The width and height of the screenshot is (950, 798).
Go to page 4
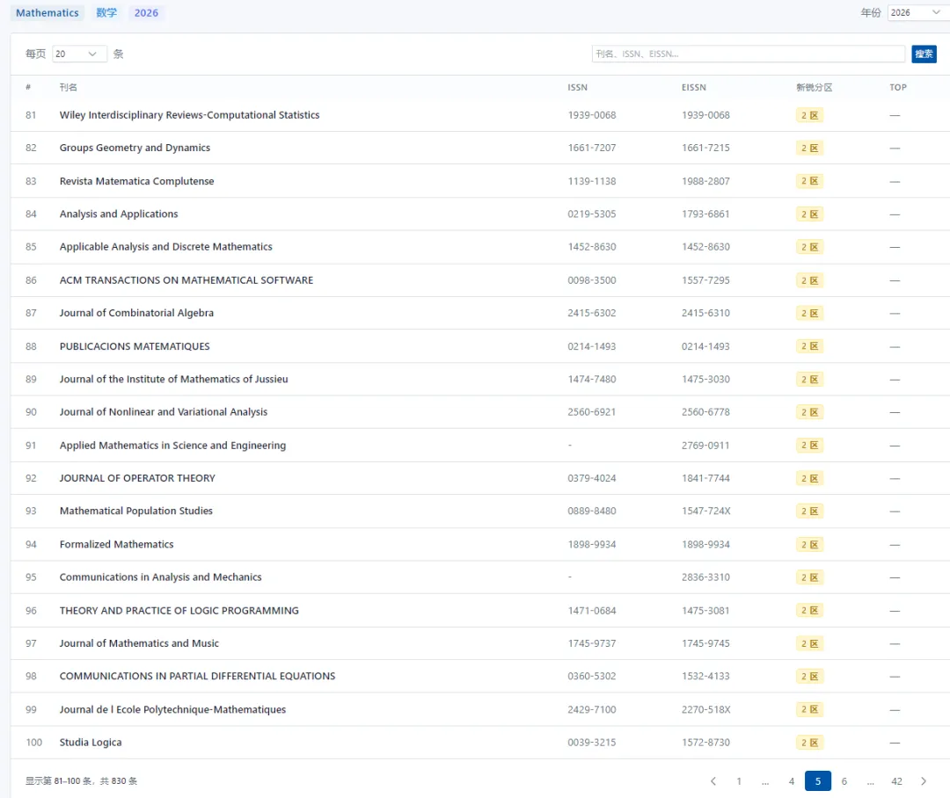point(792,781)
